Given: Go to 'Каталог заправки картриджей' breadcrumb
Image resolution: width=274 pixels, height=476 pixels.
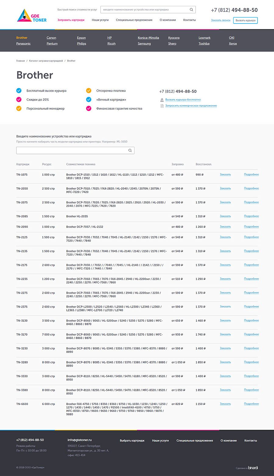Looking at the screenshot, I should (x=46, y=61).
